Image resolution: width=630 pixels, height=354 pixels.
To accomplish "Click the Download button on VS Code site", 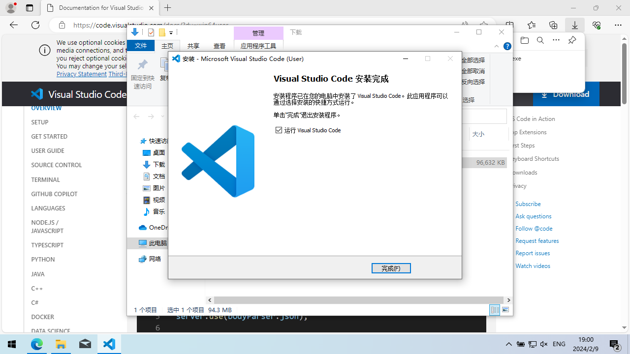I will [x=566, y=94].
